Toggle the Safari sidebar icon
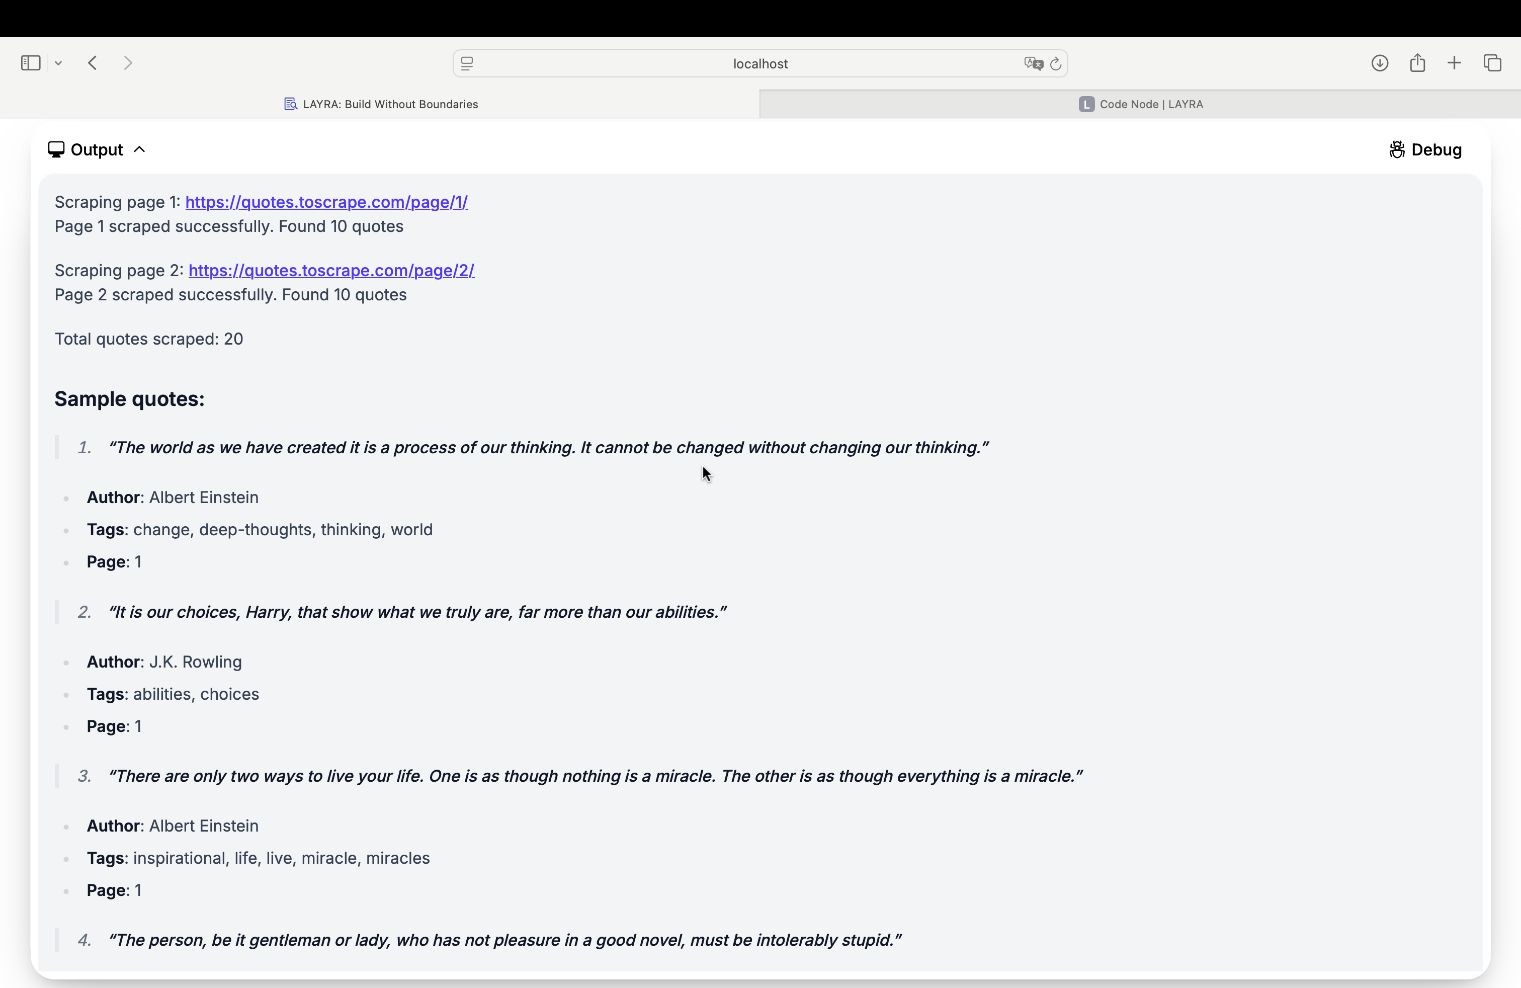Screen dimensions: 1521x988 point(31,62)
